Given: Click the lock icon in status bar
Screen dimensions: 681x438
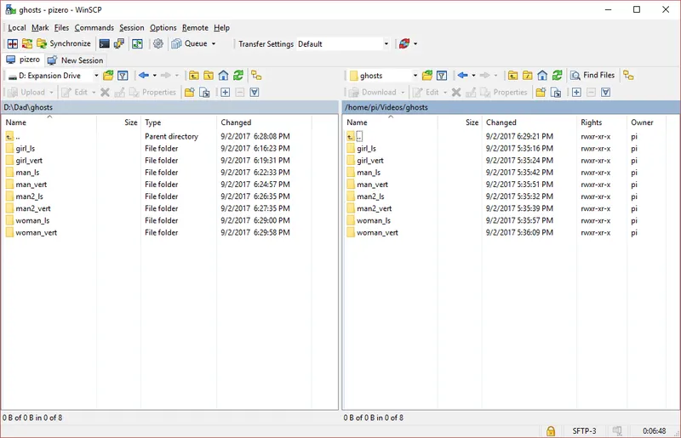Looking at the screenshot, I should click(x=551, y=431).
